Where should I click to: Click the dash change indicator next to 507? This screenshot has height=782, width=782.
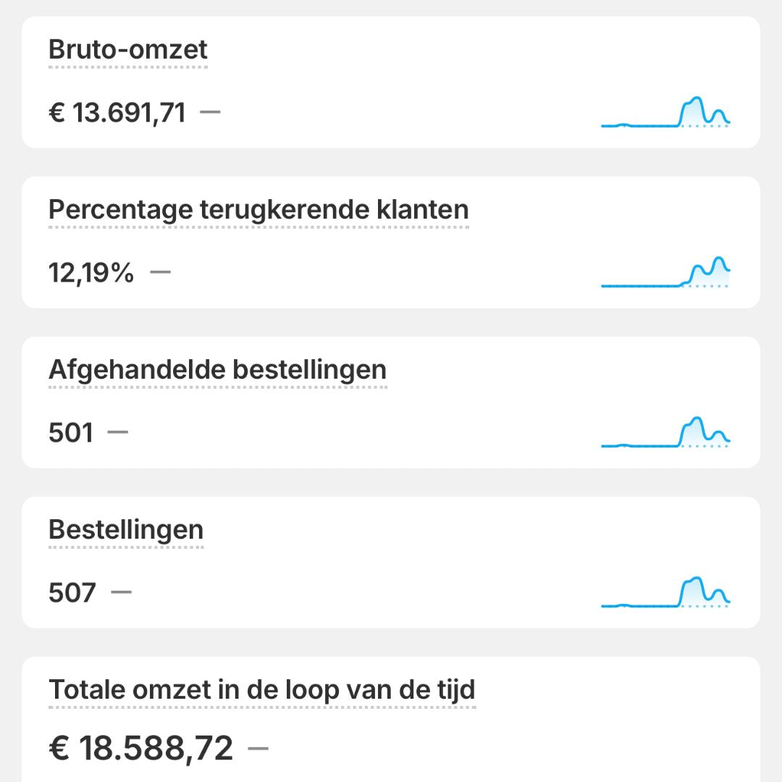coord(122,592)
